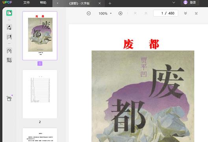
Task: Click the page label 2 under thumbnail
Action: coord(40,122)
